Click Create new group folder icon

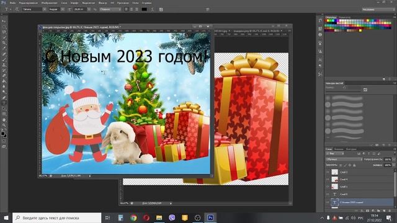tap(379, 211)
